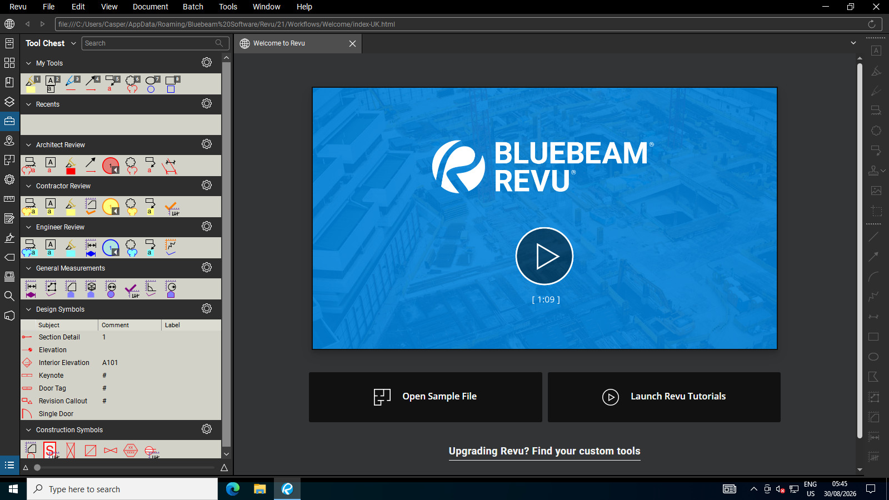Open the Tool Chest dropdown arrow
Image resolution: width=889 pixels, height=500 pixels.
(73, 43)
